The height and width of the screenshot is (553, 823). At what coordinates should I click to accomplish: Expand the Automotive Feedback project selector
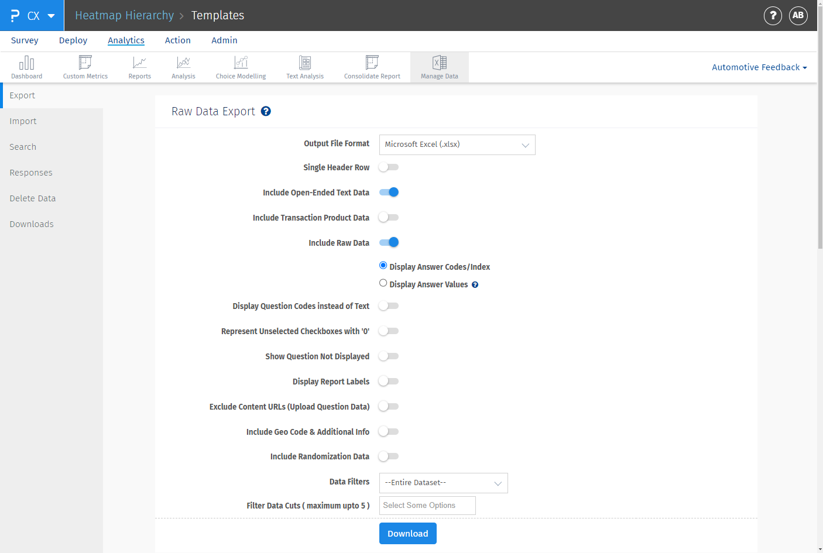pyautogui.click(x=759, y=67)
